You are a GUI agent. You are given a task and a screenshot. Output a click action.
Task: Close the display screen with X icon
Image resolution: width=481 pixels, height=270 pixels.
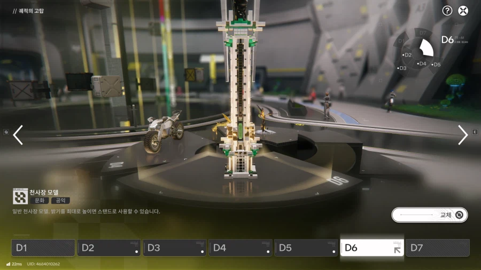pyautogui.click(x=463, y=11)
